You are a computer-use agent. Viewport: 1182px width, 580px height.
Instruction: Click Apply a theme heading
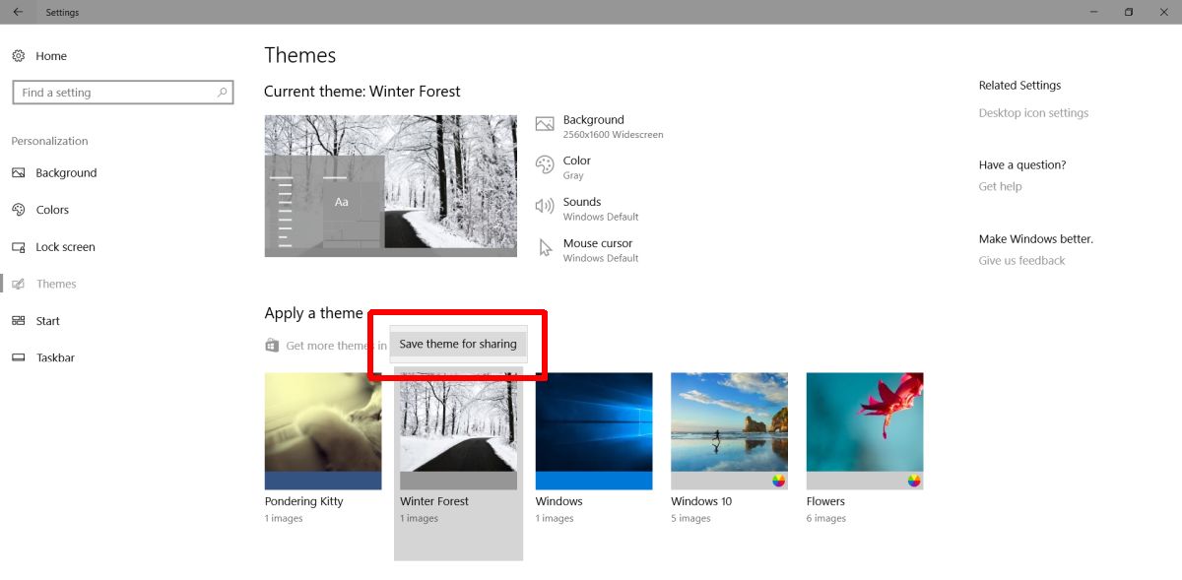coord(313,313)
